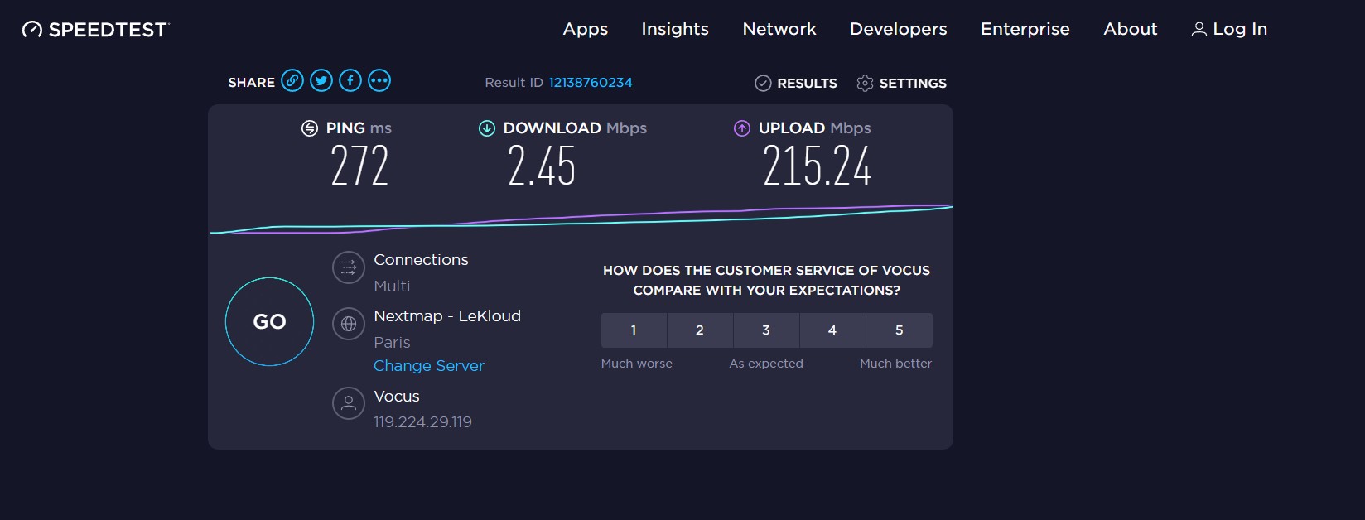Click the customer service survey question
This screenshot has width=1365, height=520.
point(766,280)
